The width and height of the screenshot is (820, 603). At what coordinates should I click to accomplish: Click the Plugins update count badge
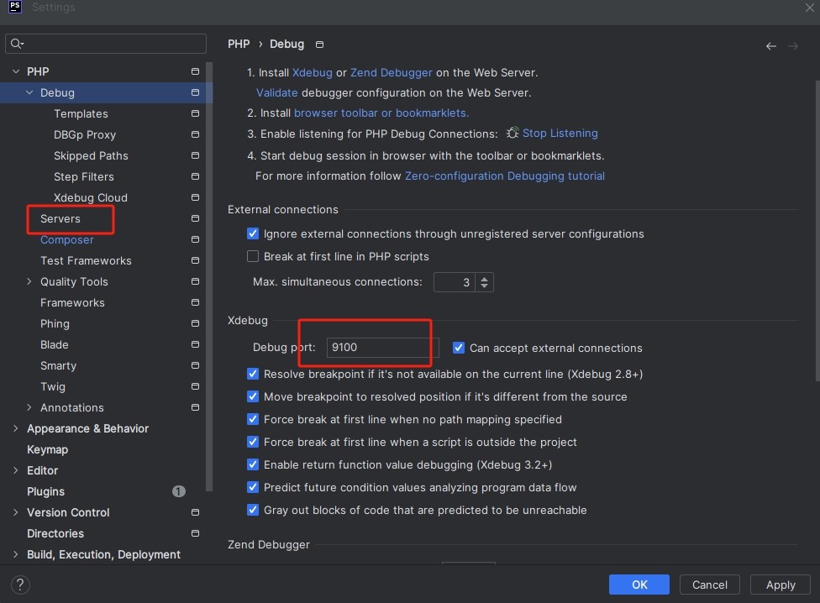[179, 491]
